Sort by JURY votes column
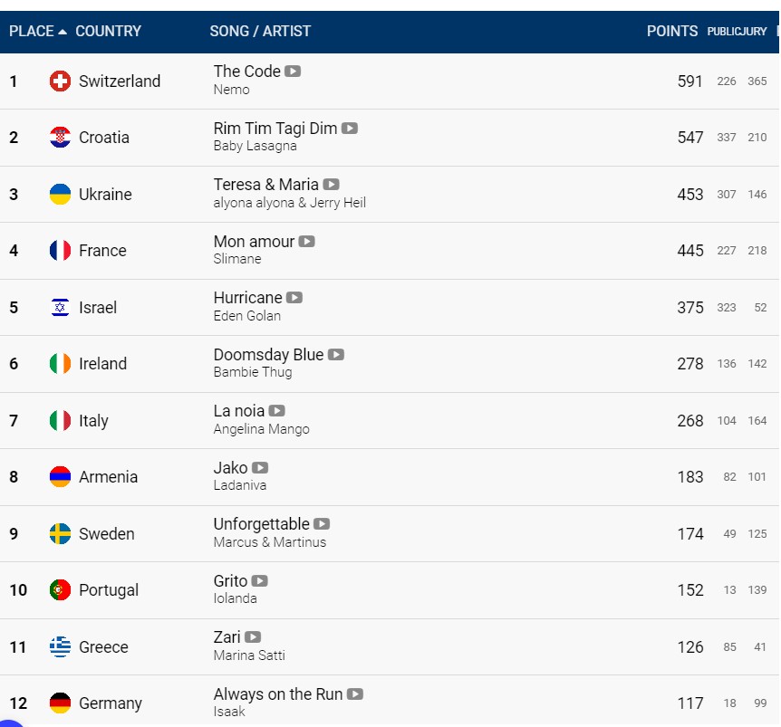This screenshot has height=727, width=781. (752, 32)
